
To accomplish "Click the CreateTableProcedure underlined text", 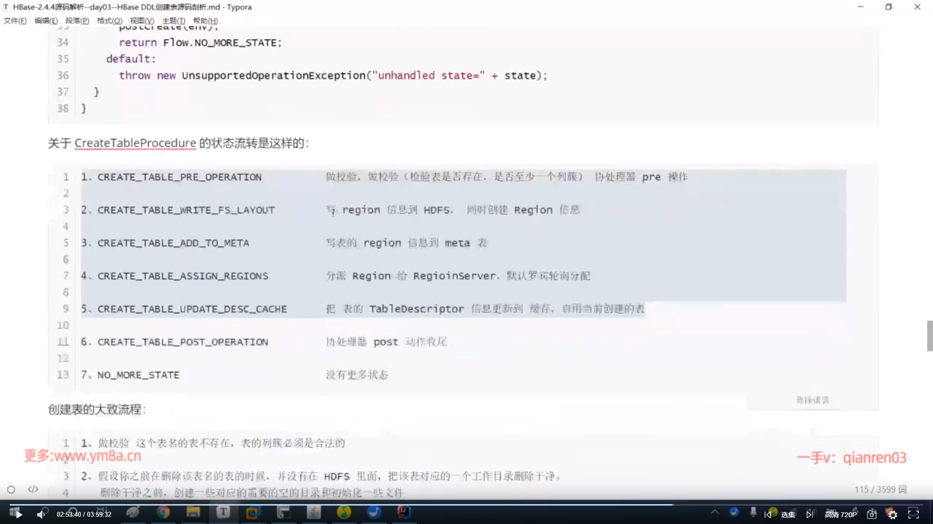I will 135,143.
